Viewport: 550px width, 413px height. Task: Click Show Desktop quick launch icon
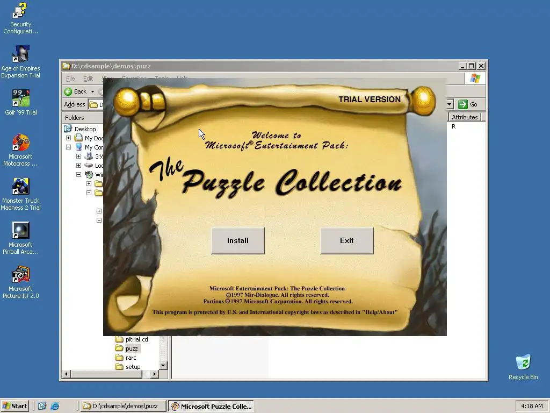pyautogui.click(x=42, y=406)
